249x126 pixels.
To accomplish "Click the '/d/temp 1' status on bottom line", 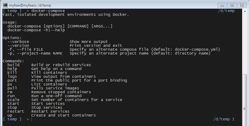I will 224,119.
